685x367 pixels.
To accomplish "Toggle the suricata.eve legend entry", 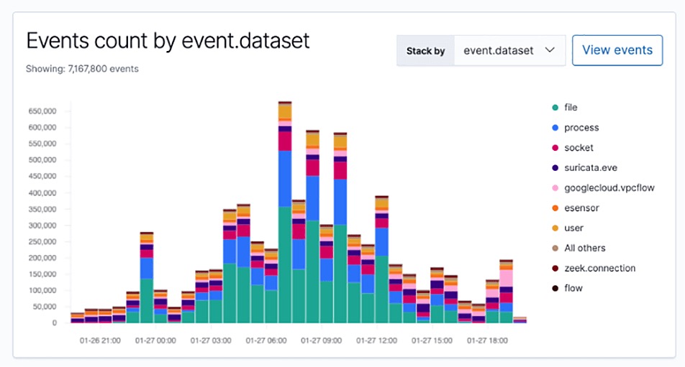I will tap(589, 168).
